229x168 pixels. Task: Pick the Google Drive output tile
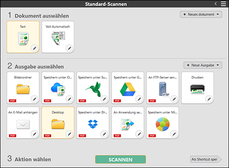coord(128,88)
